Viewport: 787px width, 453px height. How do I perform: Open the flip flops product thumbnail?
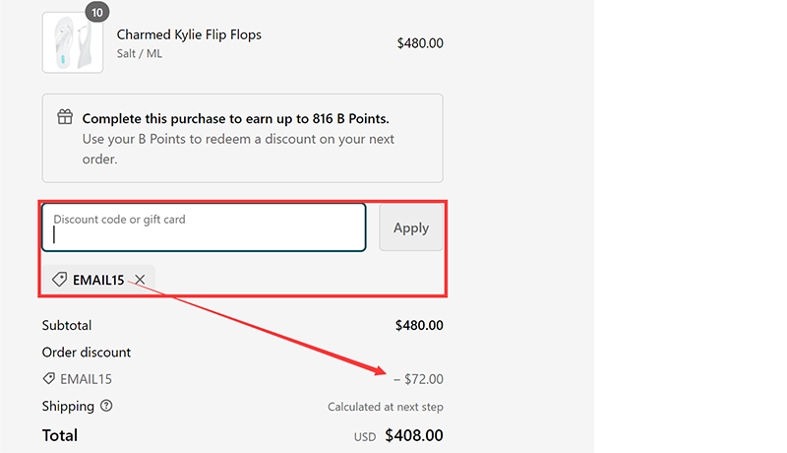coord(72,43)
